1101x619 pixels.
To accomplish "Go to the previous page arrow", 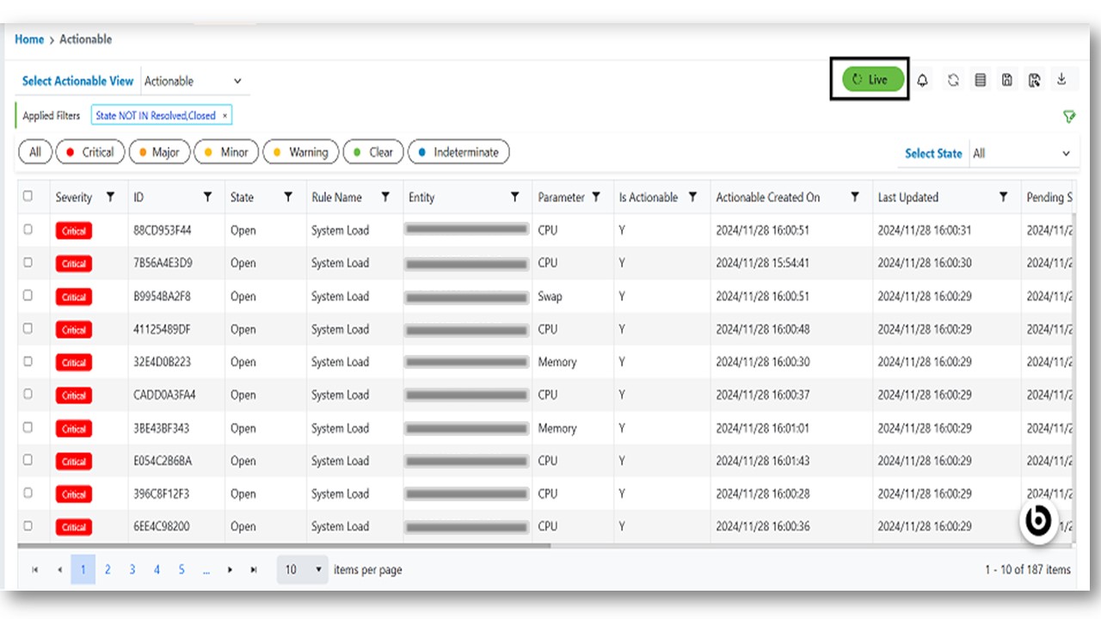I will [59, 570].
